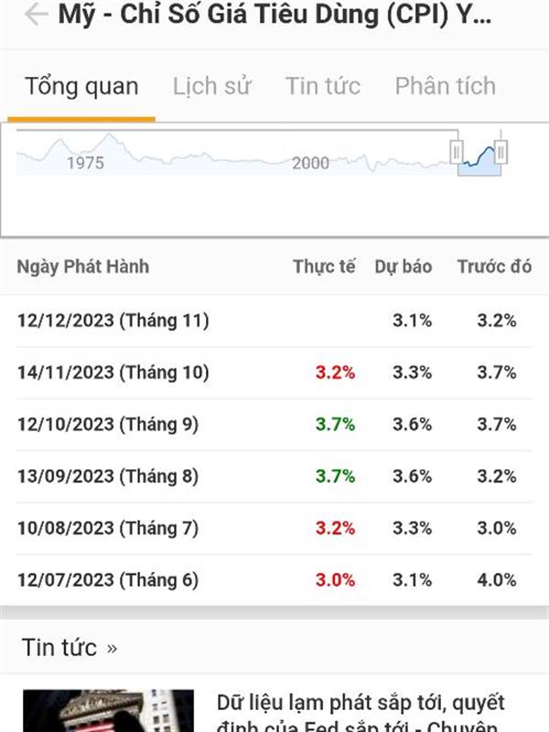Open the 12/12/2023 (Tháng 11) release row
549x732 pixels.
coord(274,321)
